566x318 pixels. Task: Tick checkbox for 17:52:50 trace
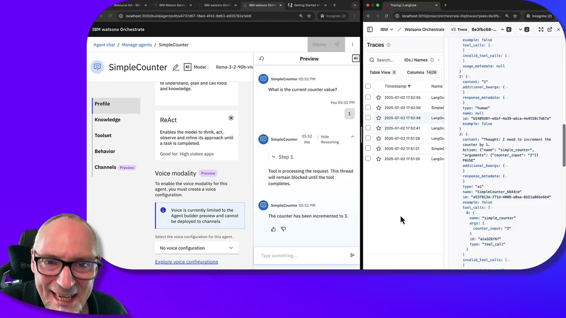[368, 108]
